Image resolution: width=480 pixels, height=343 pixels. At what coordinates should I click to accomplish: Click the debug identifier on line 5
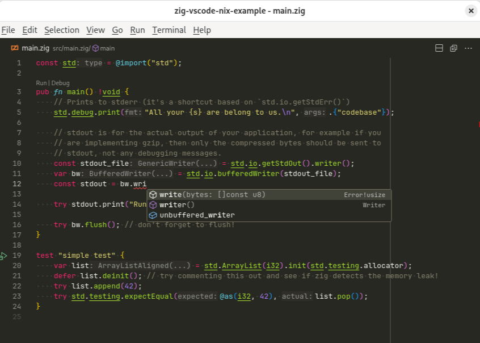pyautogui.click(x=83, y=112)
